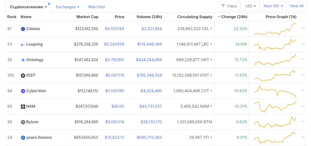
Task: Click the Price Graph (7d) column header
Action: click(281, 17)
